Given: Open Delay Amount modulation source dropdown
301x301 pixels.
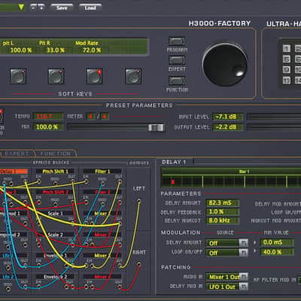Looking at the screenshot, I should pos(243,243).
